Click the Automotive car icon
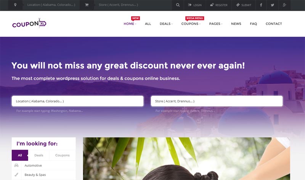Image resolution: width=305 pixels, height=180 pixels. pyautogui.click(x=16, y=166)
